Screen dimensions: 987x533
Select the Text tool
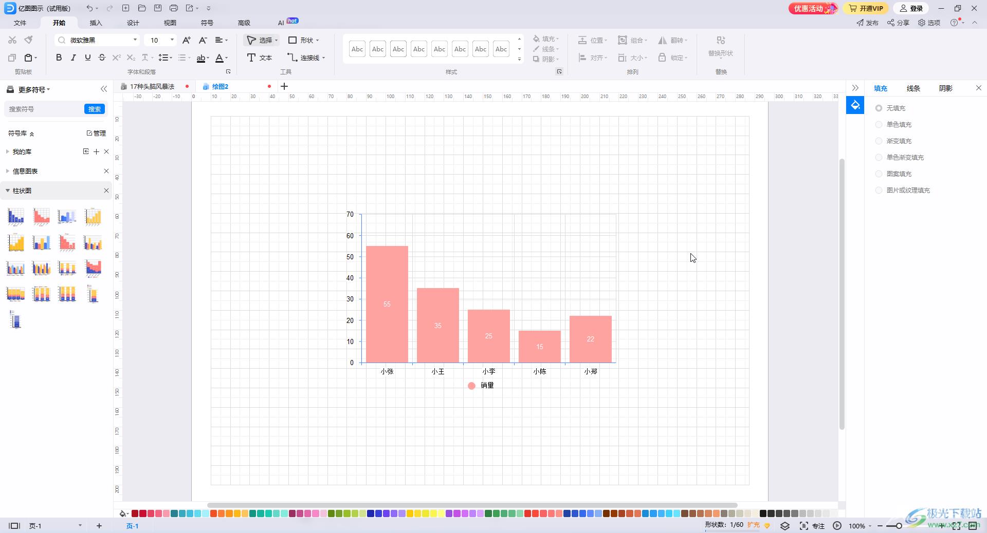259,58
